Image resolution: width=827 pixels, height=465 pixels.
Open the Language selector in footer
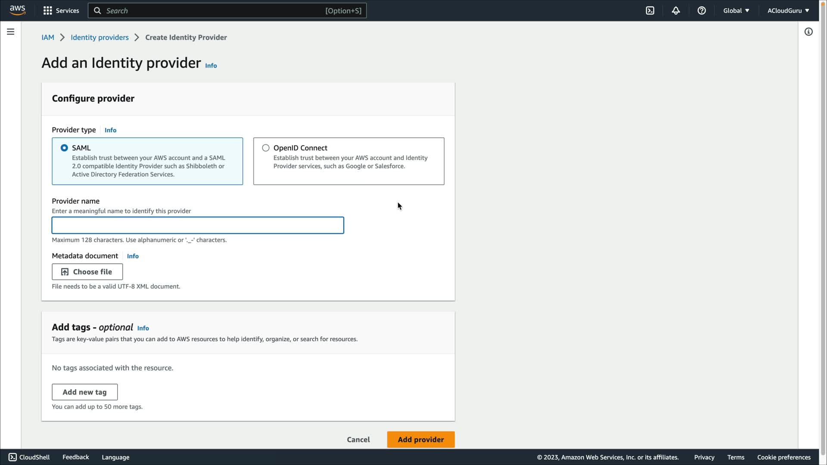(115, 457)
